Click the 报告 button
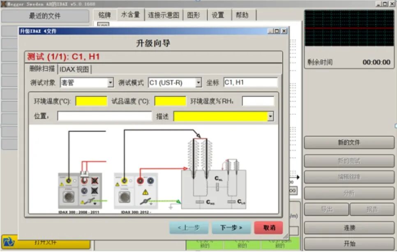Screen dimensions: 397x252 coord(372,209)
